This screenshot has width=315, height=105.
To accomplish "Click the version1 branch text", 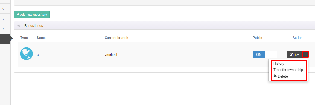I will 111,55.
